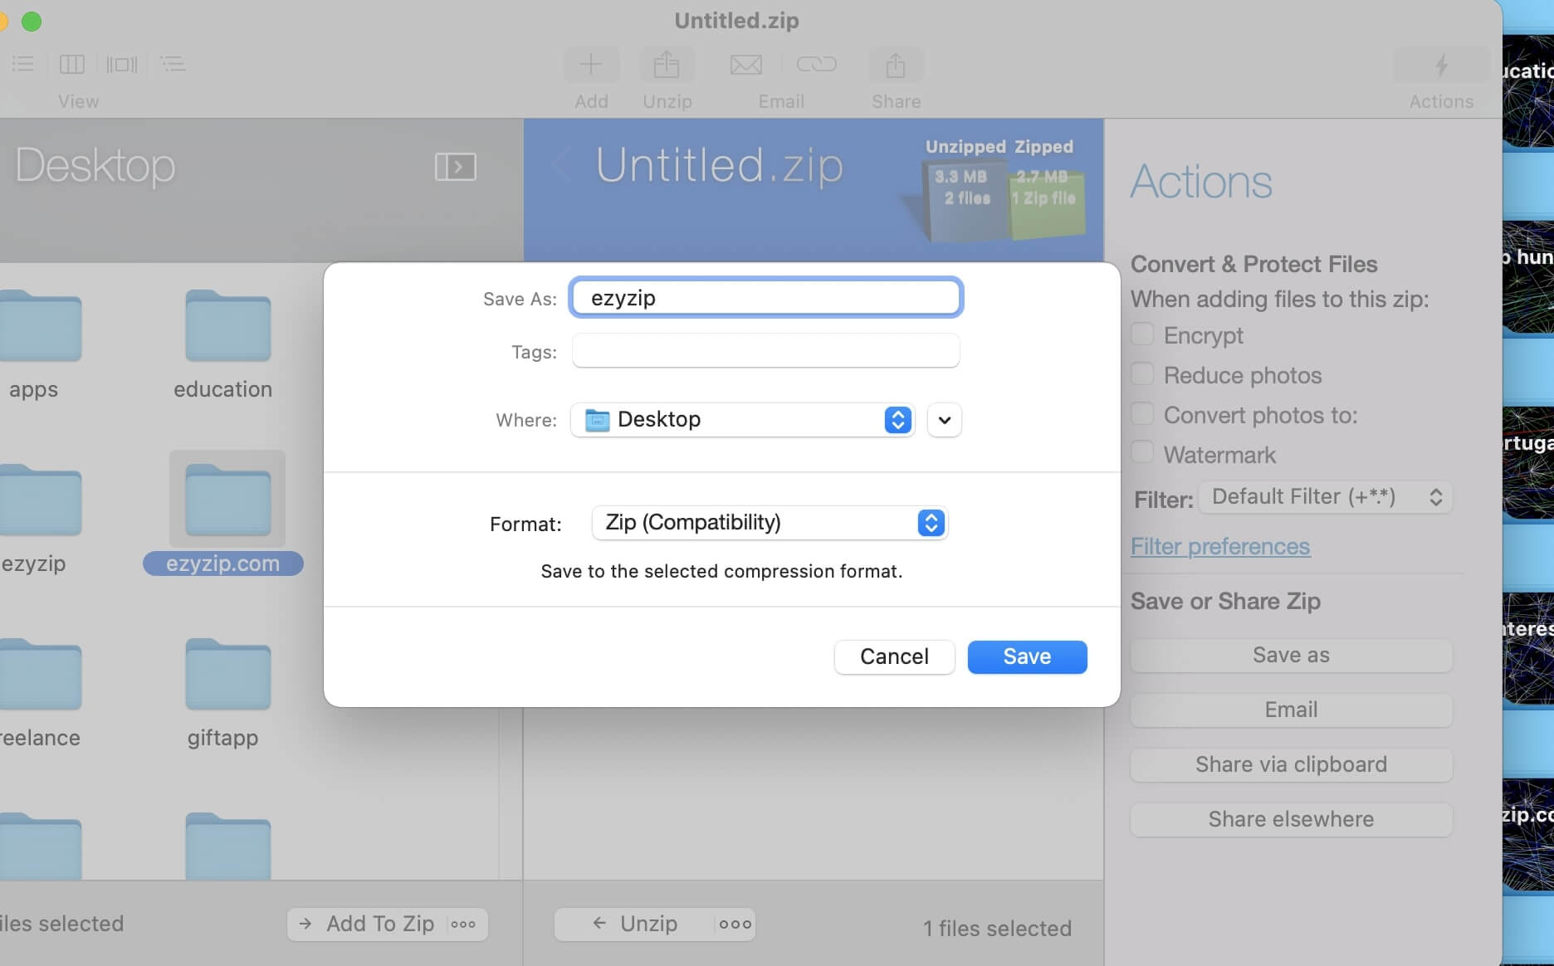Enable the Encrypt option

pyautogui.click(x=1142, y=334)
